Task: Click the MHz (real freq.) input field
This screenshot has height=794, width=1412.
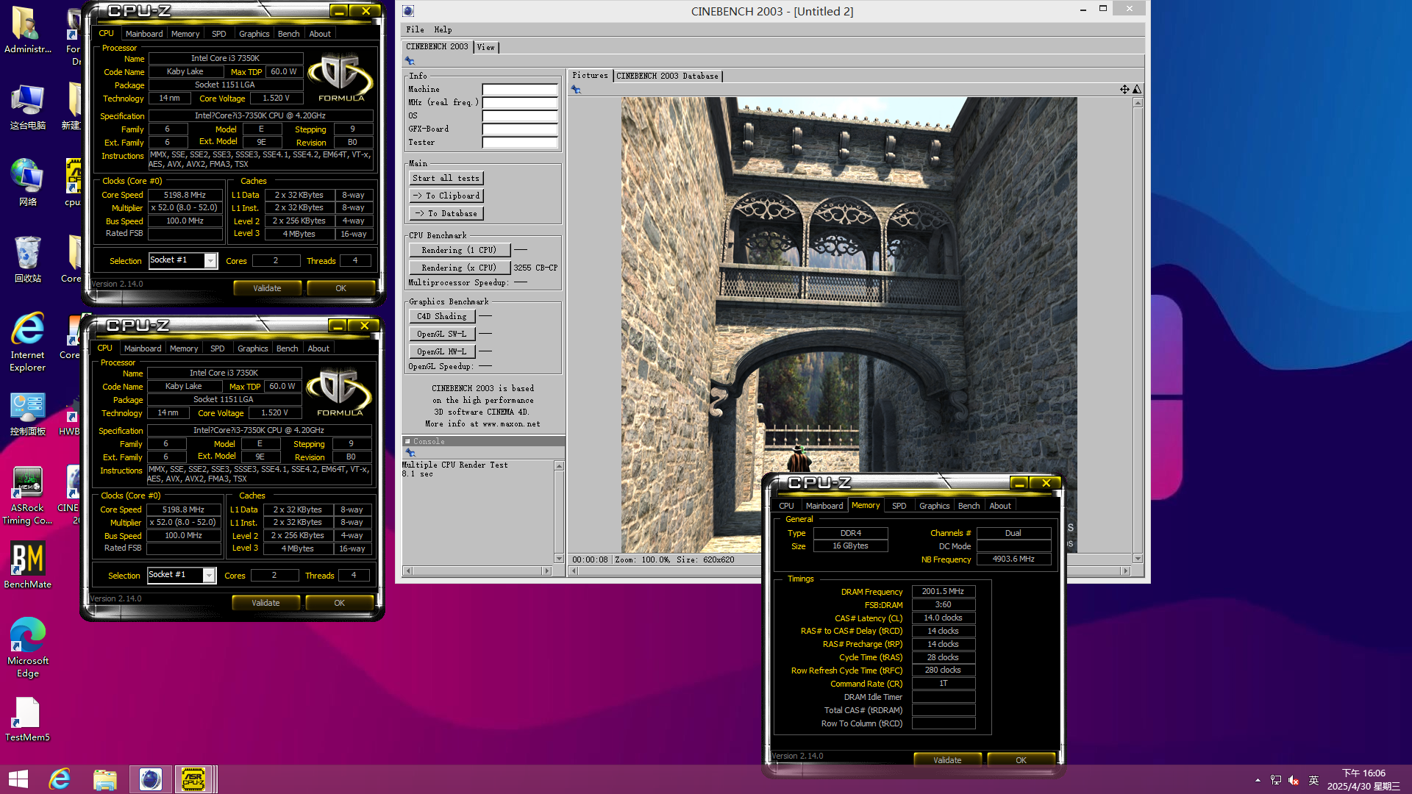Action: pyautogui.click(x=520, y=103)
